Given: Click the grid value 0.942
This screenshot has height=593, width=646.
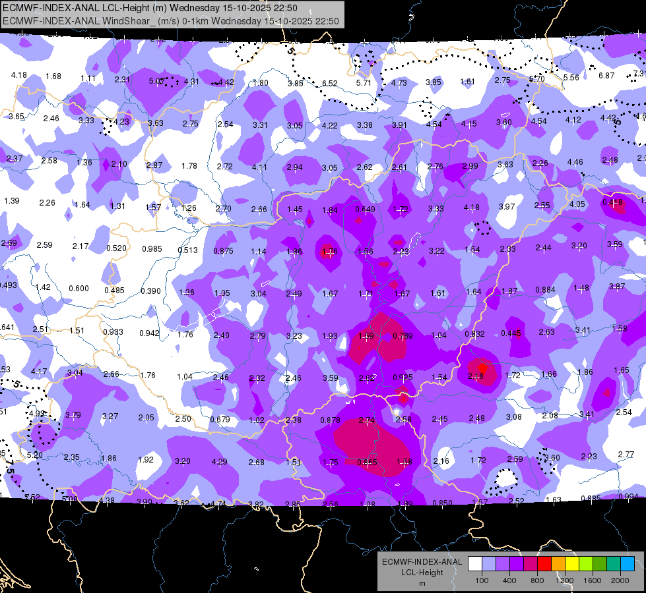Looking at the screenshot, I should click(x=149, y=333).
